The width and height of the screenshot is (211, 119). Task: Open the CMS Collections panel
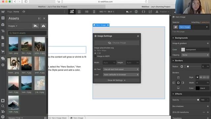[3, 45]
